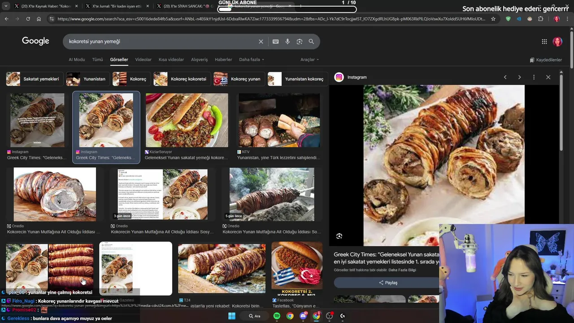Clear the search box with the X icon
Screen dimensions: 574x323
(261, 41)
